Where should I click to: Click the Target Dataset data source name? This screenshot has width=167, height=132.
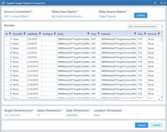point(107,16)
